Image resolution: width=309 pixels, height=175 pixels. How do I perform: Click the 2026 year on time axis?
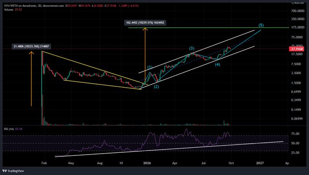tap(147, 163)
